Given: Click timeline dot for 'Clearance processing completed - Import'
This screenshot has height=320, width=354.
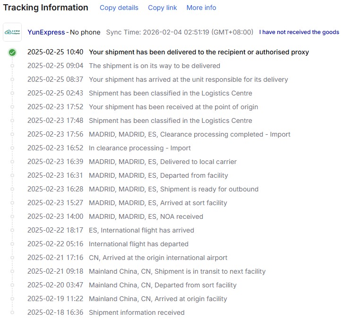Looking at the screenshot, I should click(12, 135).
